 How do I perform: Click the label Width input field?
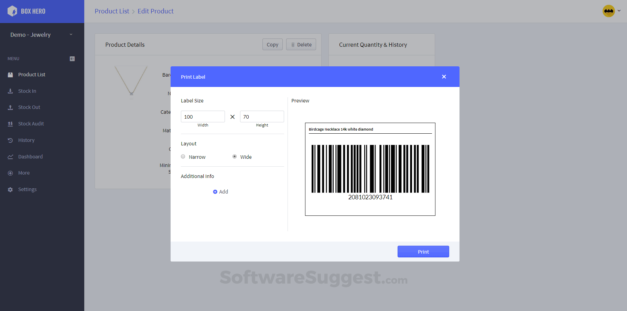click(203, 116)
